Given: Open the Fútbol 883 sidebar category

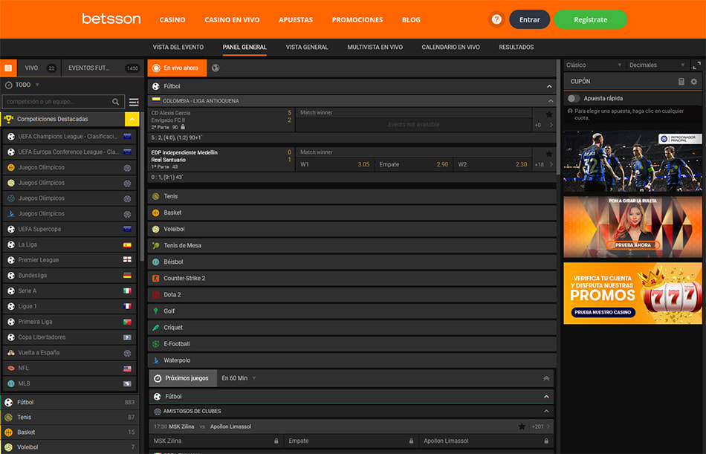Looking at the screenshot, I should pos(70,402).
